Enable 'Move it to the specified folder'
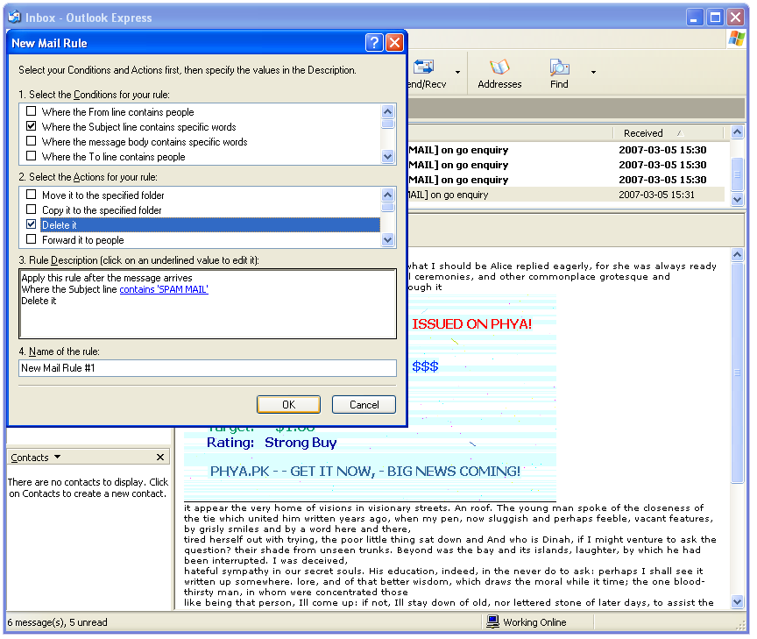 click(32, 195)
